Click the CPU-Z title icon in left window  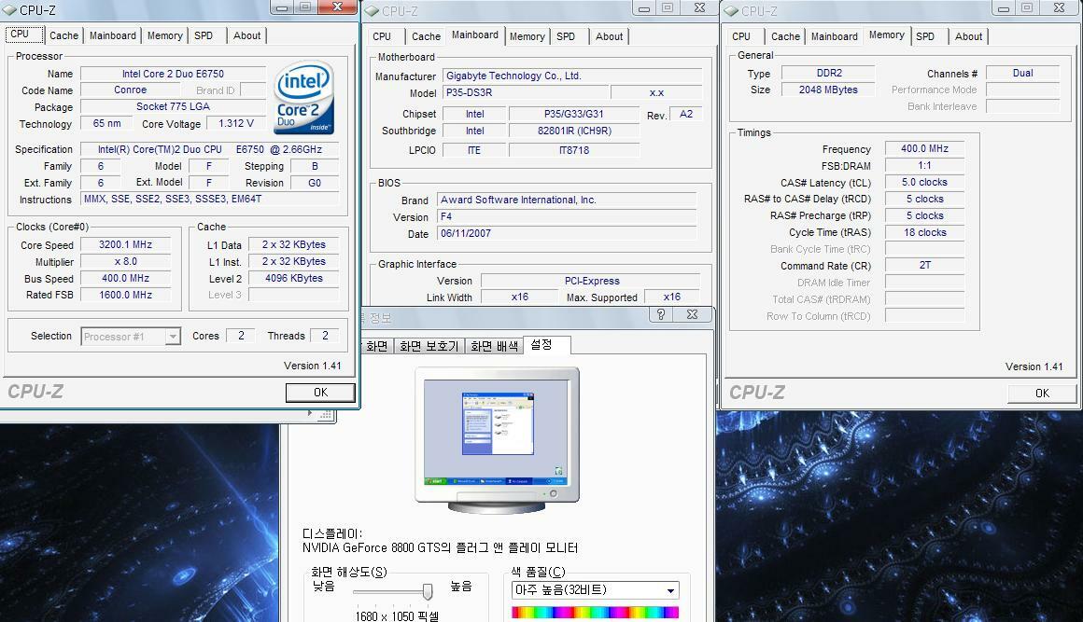[x=9, y=10]
